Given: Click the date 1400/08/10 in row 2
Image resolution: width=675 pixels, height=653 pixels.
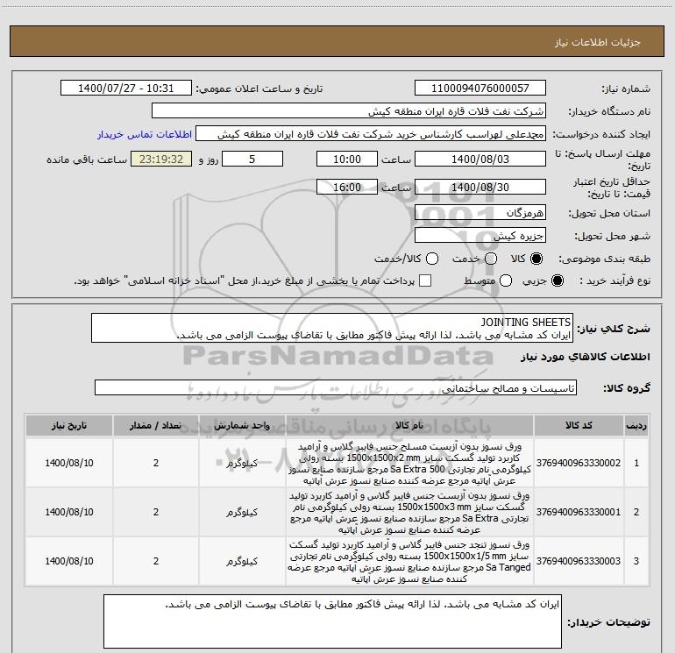Looking at the screenshot, I should pos(69,512).
